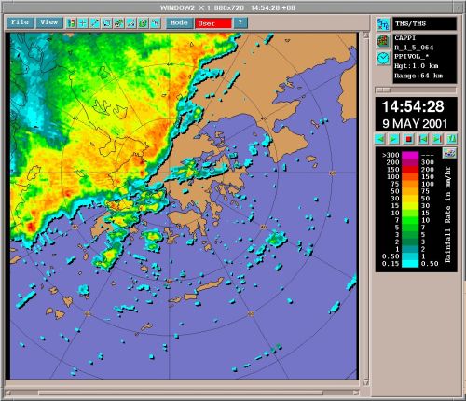
Task: Select the crosshair plus tool
Action: point(83,23)
